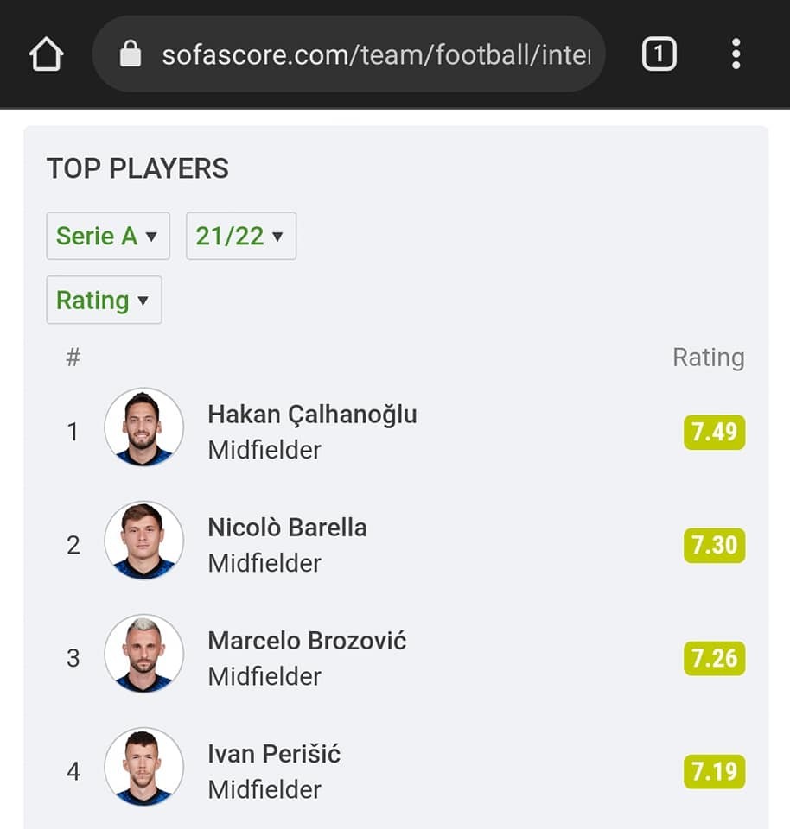The image size is (790, 829).
Task: Open the 21/22 season dropdown
Action: tap(240, 236)
